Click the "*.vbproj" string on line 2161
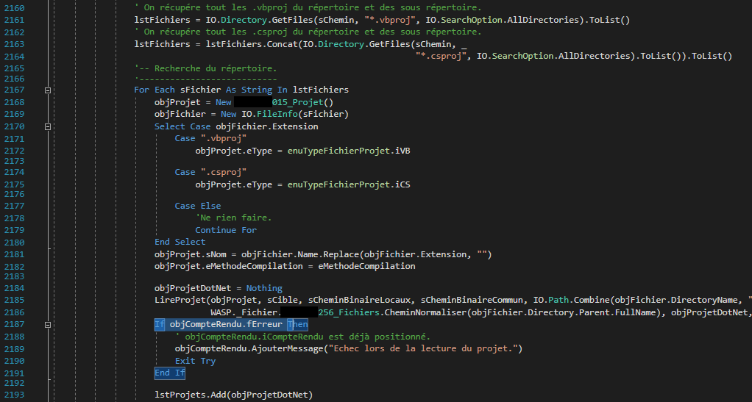 click(389, 20)
